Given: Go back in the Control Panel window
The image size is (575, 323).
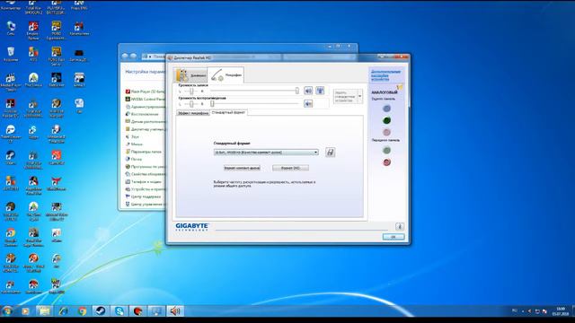Looking at the screenshot, I should coord(125,56).
